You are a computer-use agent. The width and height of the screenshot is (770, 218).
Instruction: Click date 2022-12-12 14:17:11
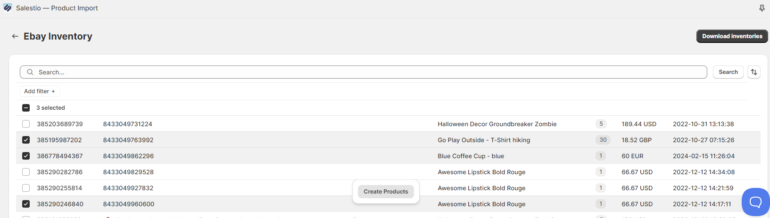pyautogui.click(x=702, y=204)
